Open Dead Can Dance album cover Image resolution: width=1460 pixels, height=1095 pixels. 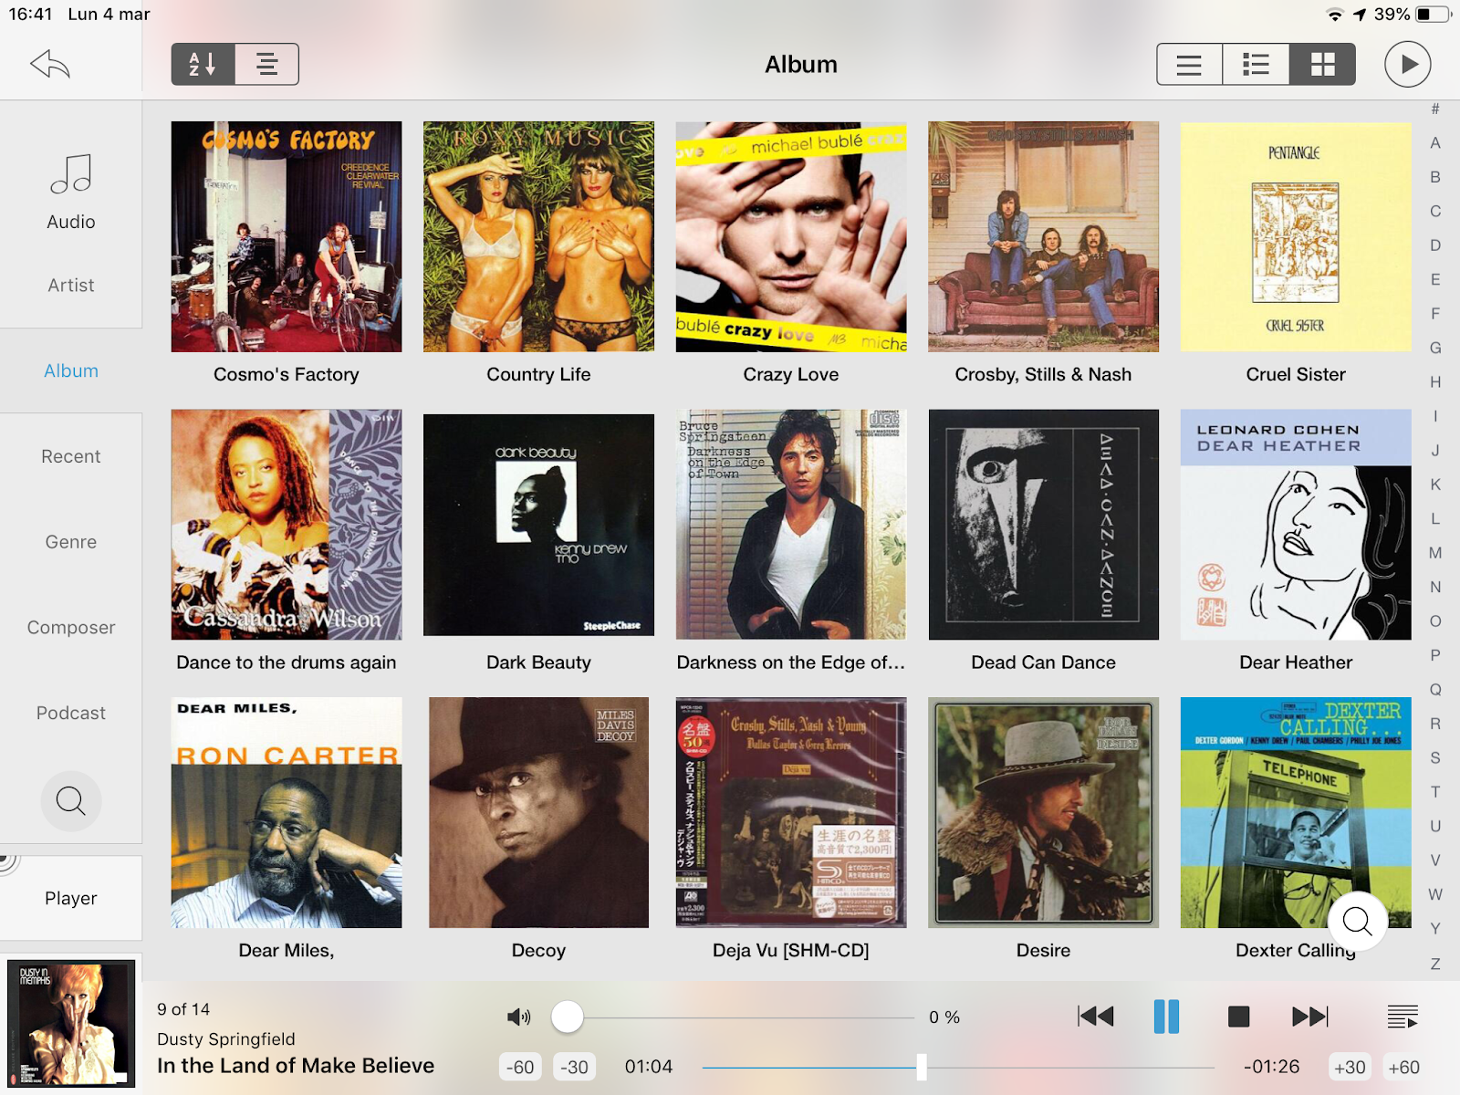1043,525
